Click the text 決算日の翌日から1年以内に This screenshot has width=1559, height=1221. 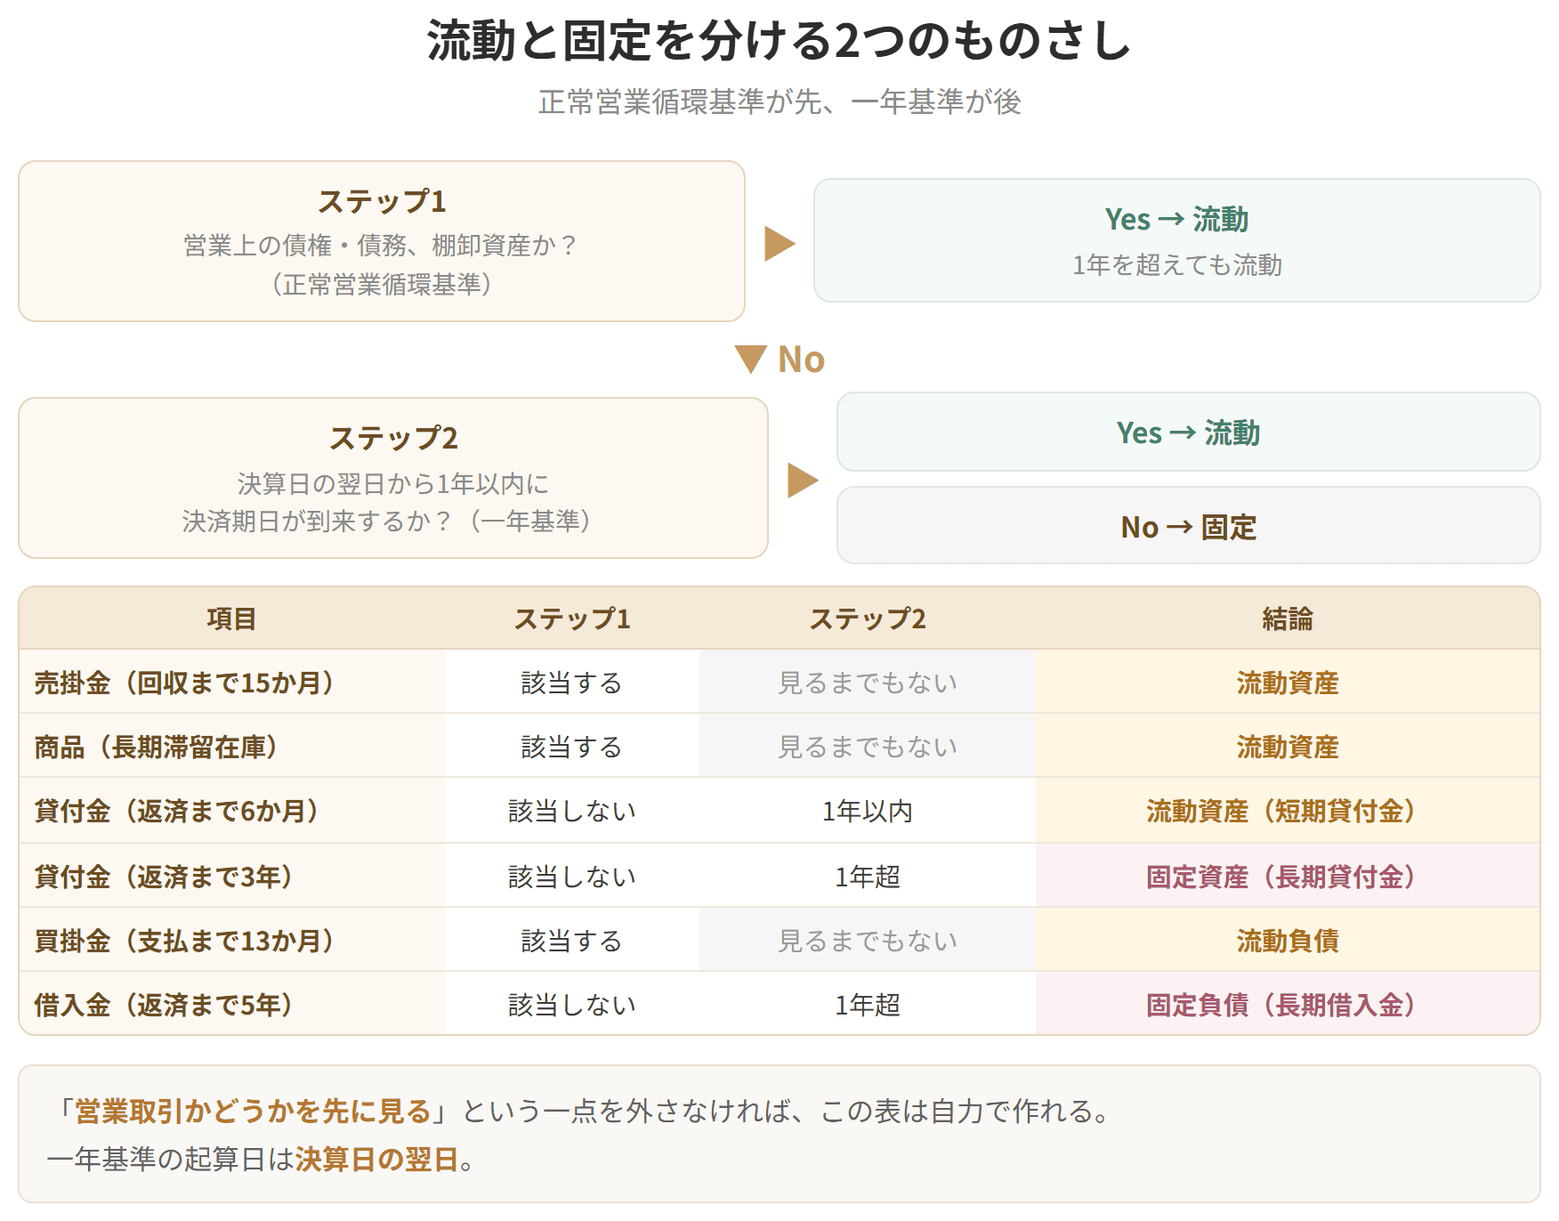pos(393,483)
